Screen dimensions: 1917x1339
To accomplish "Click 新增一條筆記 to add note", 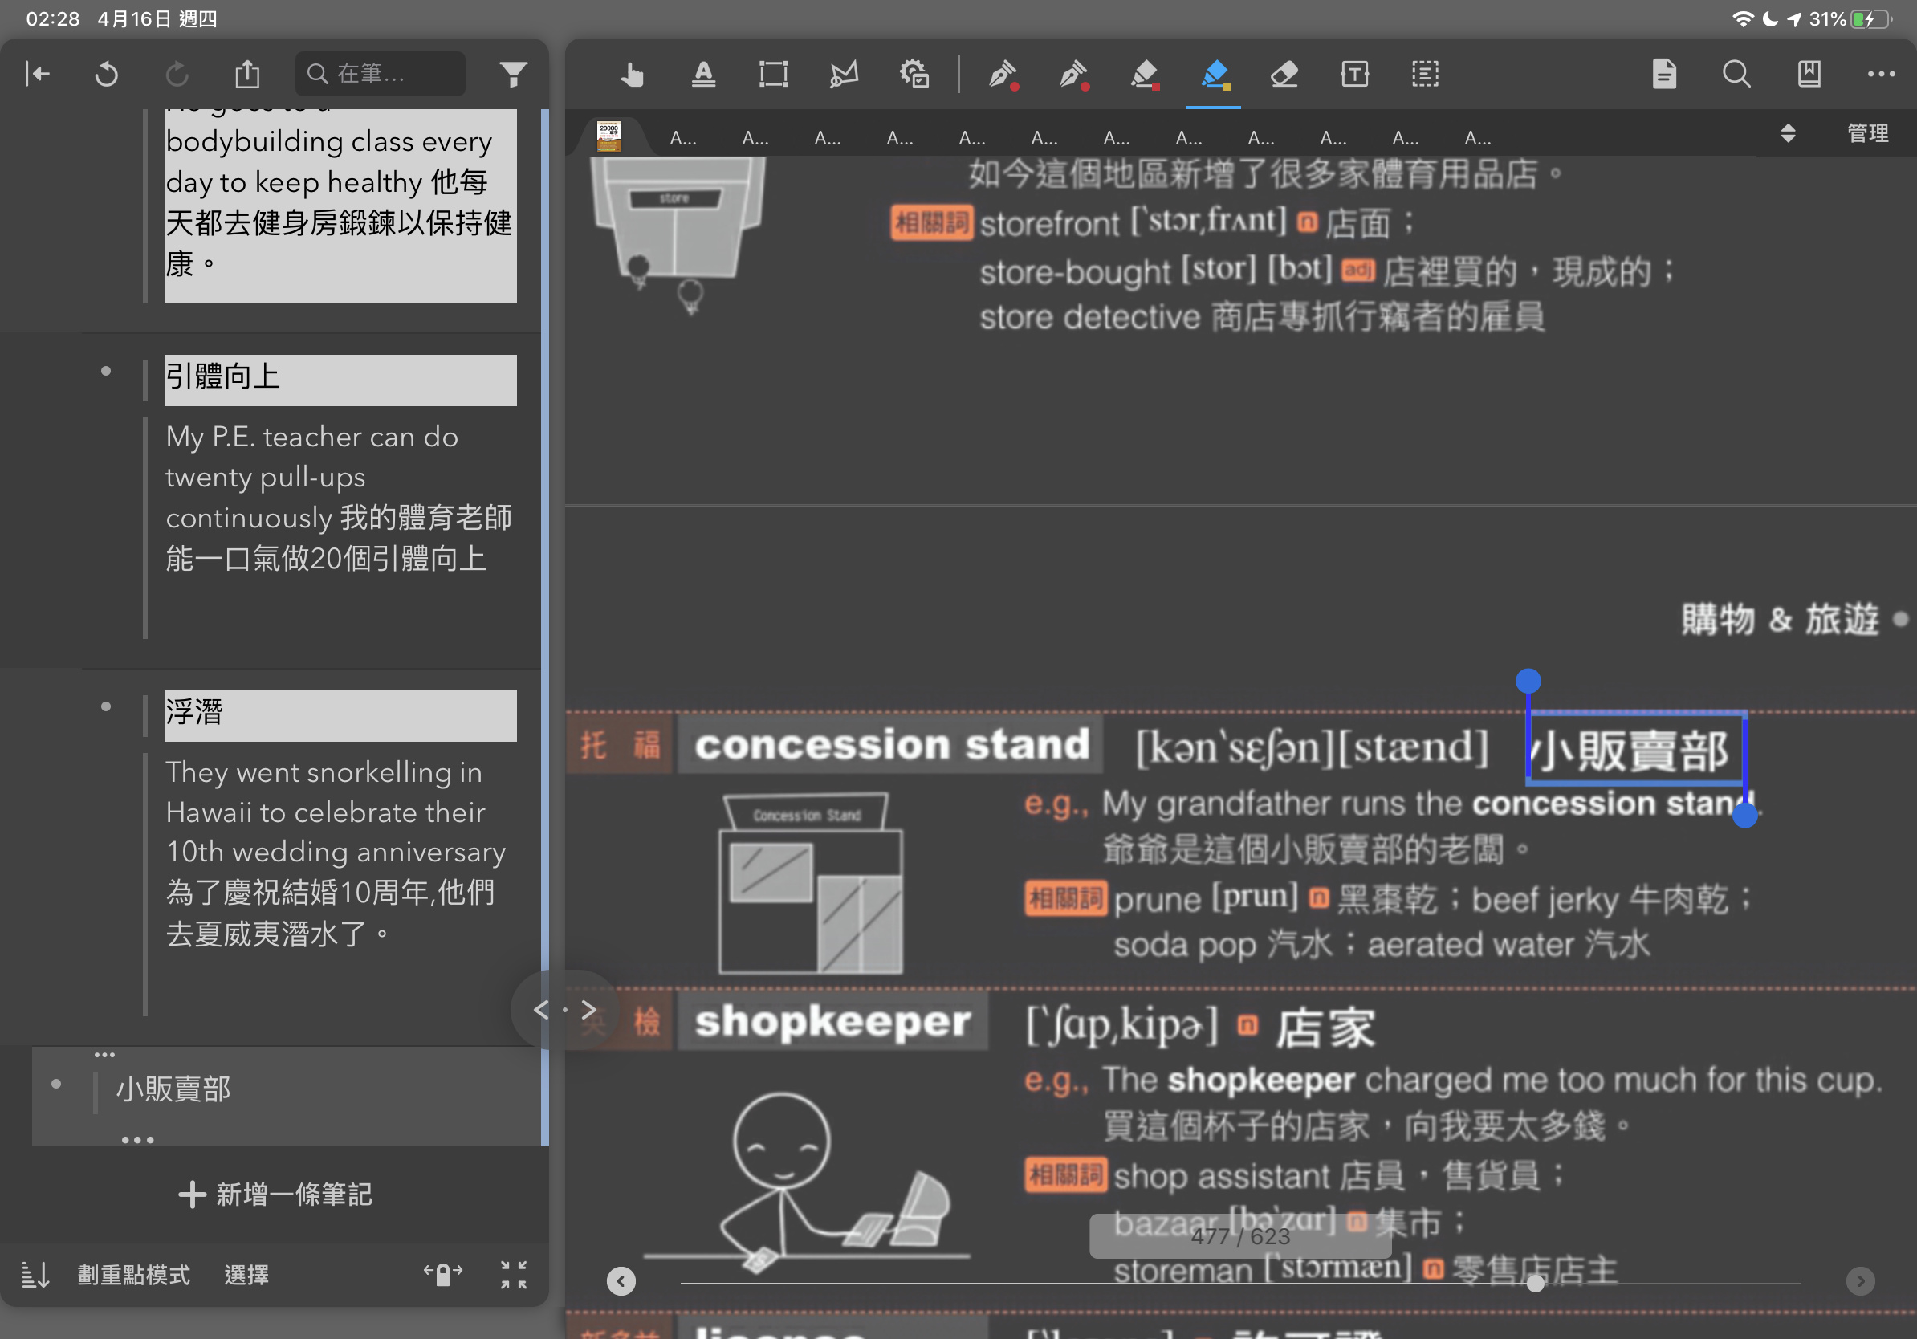I will 275,1194.
